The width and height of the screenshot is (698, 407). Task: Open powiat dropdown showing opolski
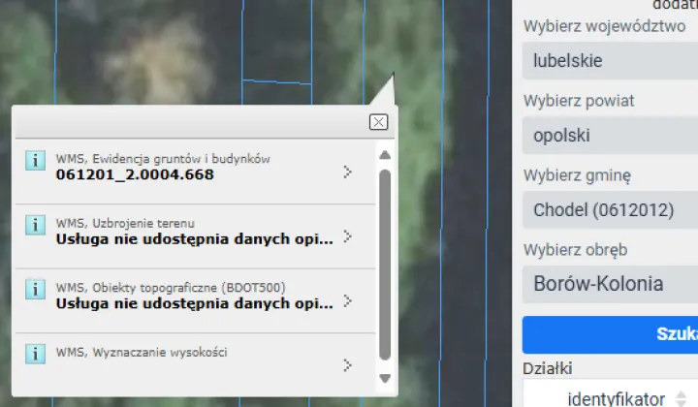click(610, 136)
